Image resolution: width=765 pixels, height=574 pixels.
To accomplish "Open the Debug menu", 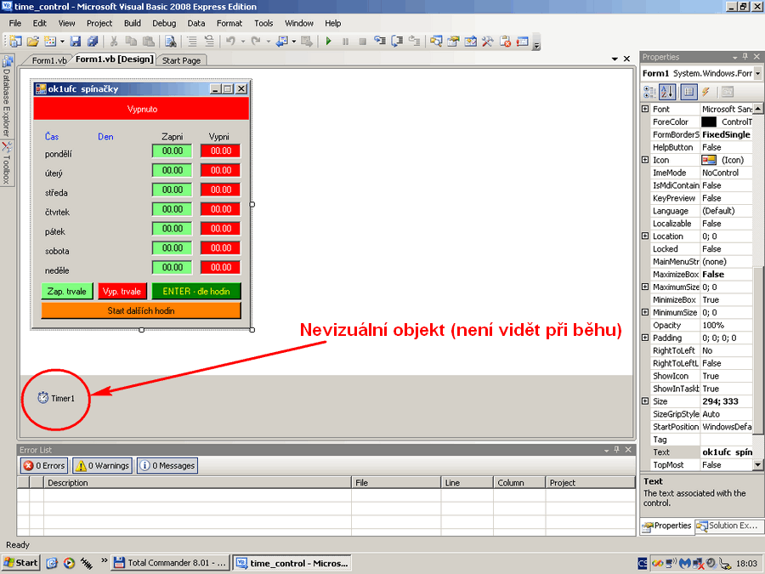I will 164,23.
